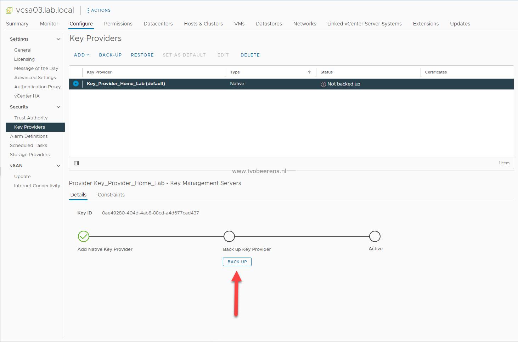Image resolution: width=518 pixels, height=342 pixels.
Task: Open the Summary tab
Action: pyautogui.click(x=17, y=24)
